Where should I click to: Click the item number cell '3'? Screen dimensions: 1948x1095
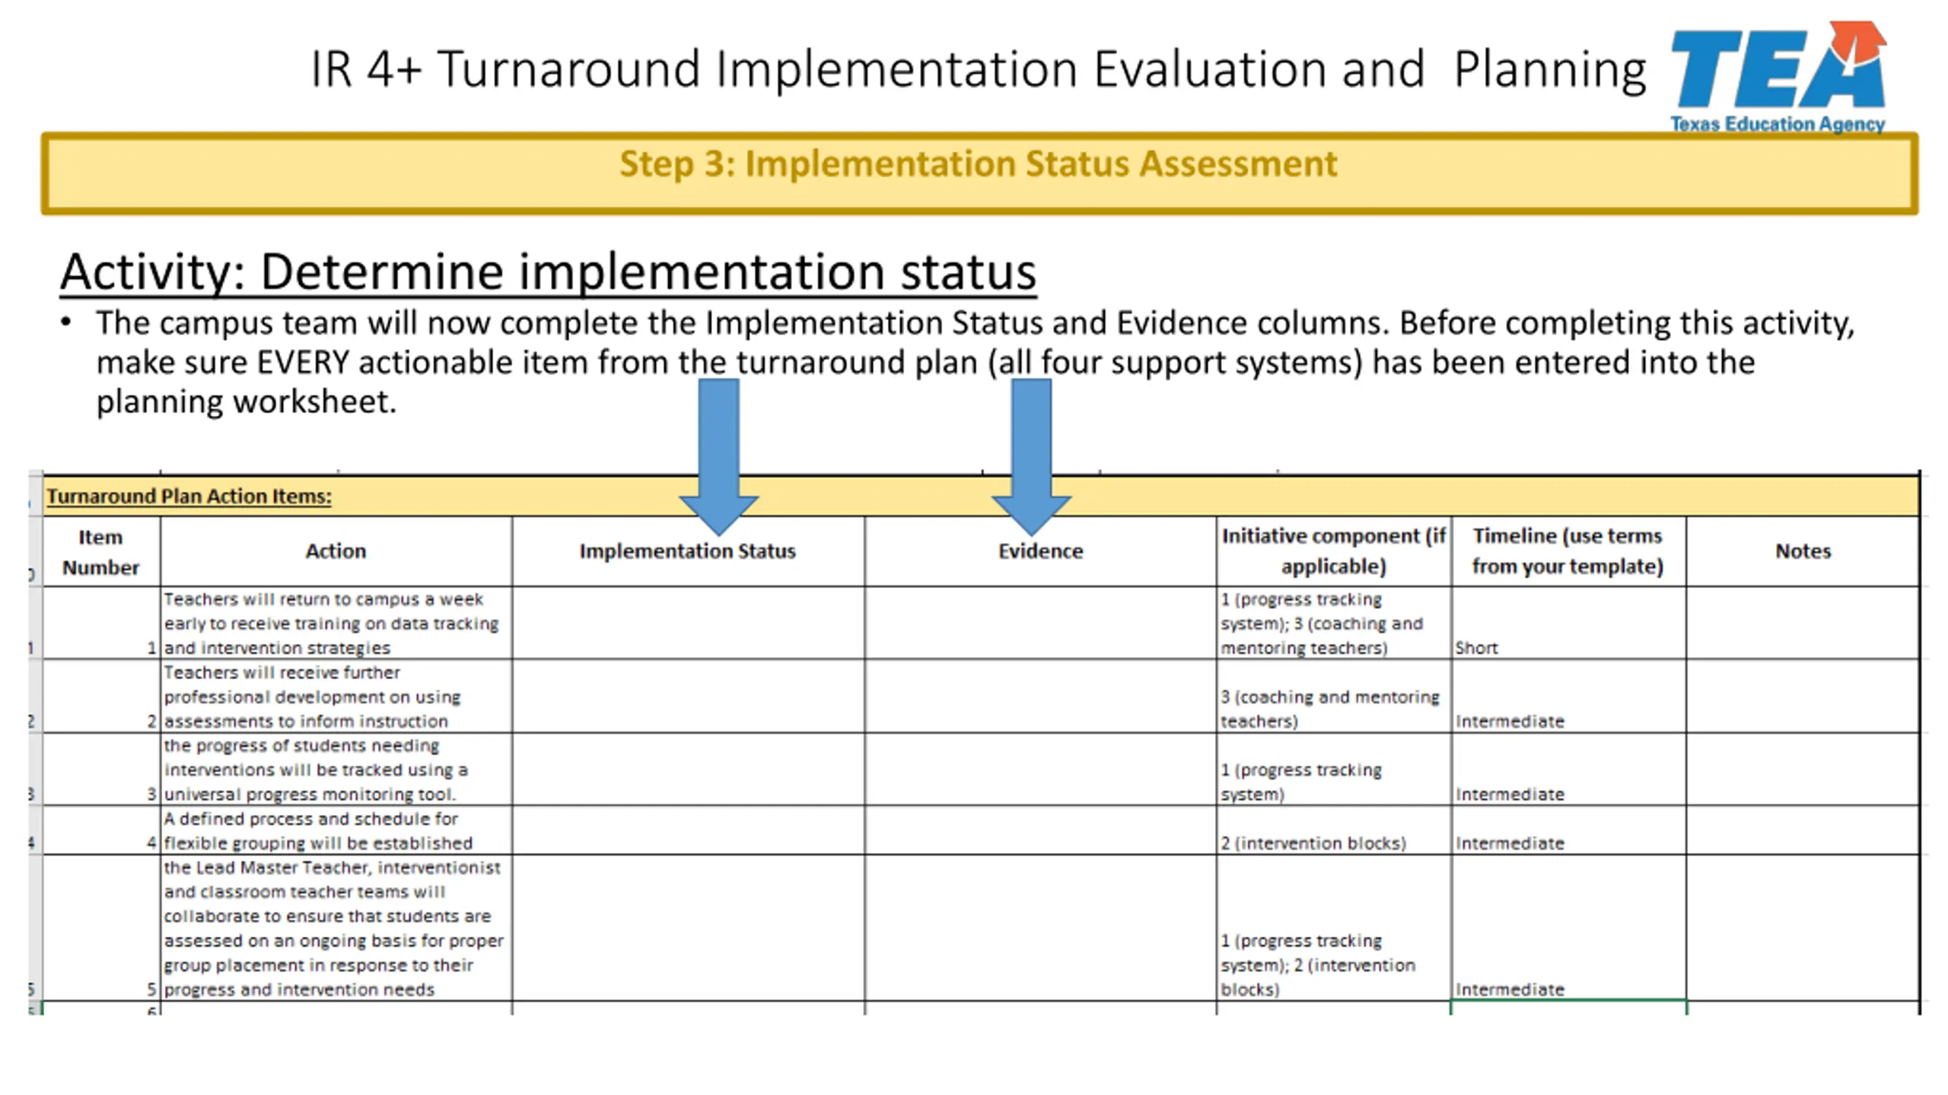tap(101, 770)
